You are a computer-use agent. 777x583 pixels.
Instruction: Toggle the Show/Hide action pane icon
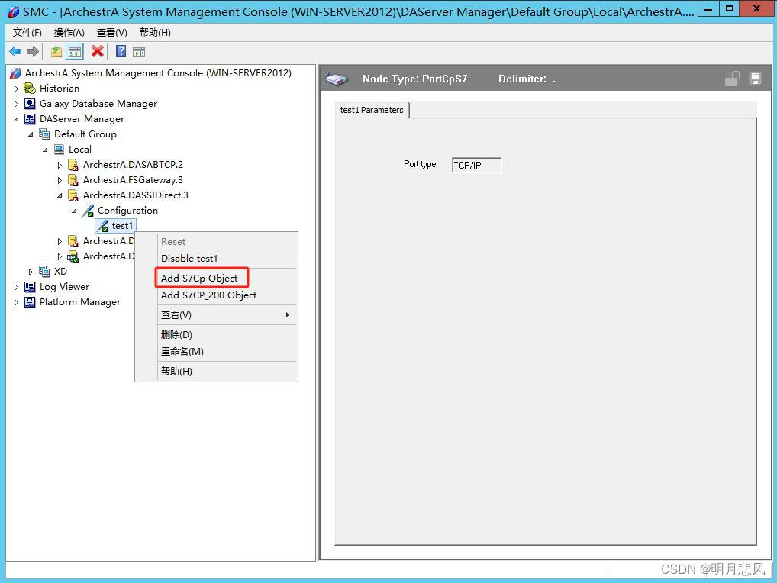[139, 52]
